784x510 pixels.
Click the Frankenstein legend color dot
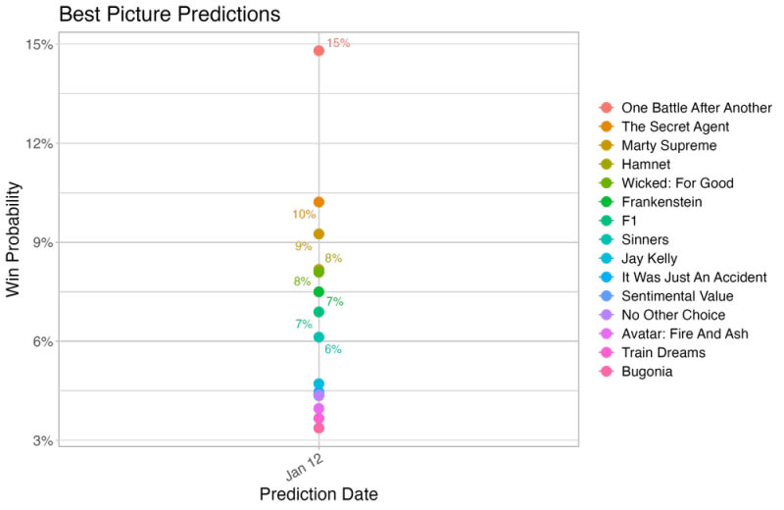[606, 202]
